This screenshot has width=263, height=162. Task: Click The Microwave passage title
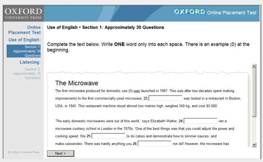(x=76, y=83)
